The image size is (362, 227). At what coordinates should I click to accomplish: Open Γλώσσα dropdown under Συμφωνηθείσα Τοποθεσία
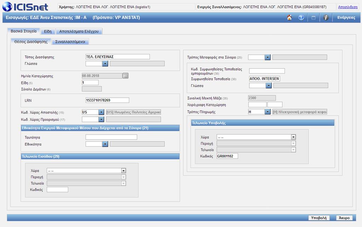(x=269, y=86)
